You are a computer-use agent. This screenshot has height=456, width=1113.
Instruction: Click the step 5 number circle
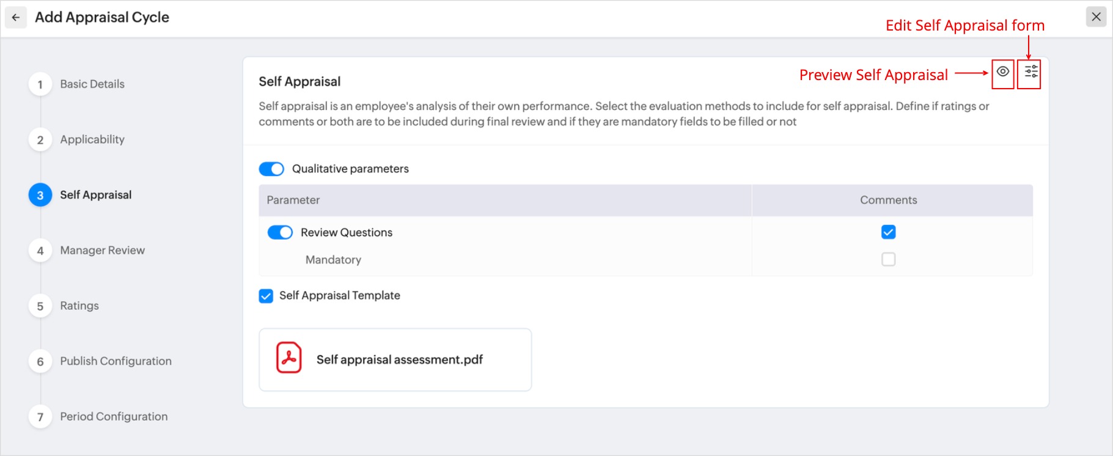[x=40, y=306]
